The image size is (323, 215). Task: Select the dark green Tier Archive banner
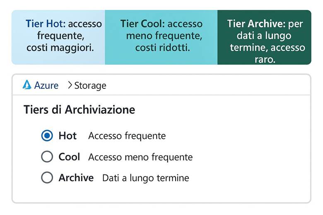tap(264, 37)
